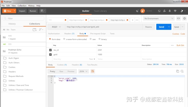Switch to History tab in sidebar
The width and height of the screenshot is (188, 107).
(12, 24)
